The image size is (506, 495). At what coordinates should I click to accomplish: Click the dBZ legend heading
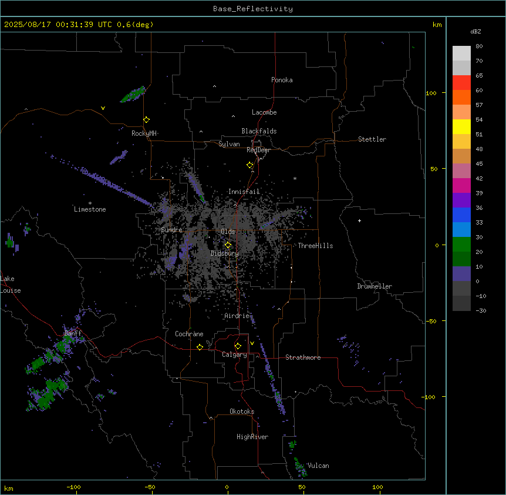(475, 32)
